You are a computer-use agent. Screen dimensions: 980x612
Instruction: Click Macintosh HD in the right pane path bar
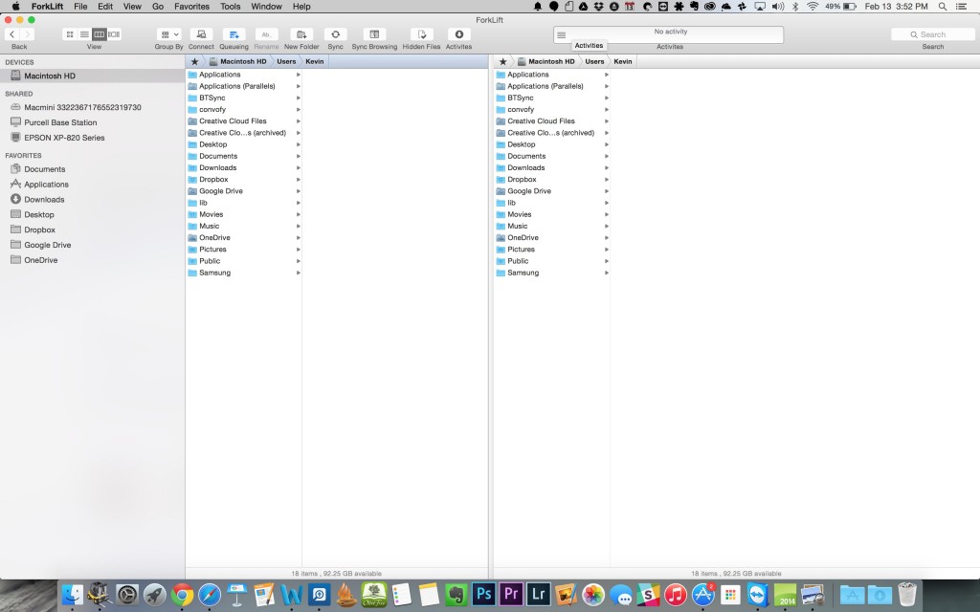[551, 61]
